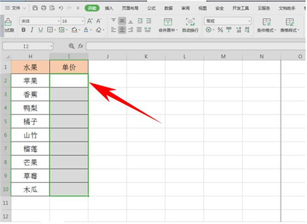Click decrease decimal places icon

(247, 30)
